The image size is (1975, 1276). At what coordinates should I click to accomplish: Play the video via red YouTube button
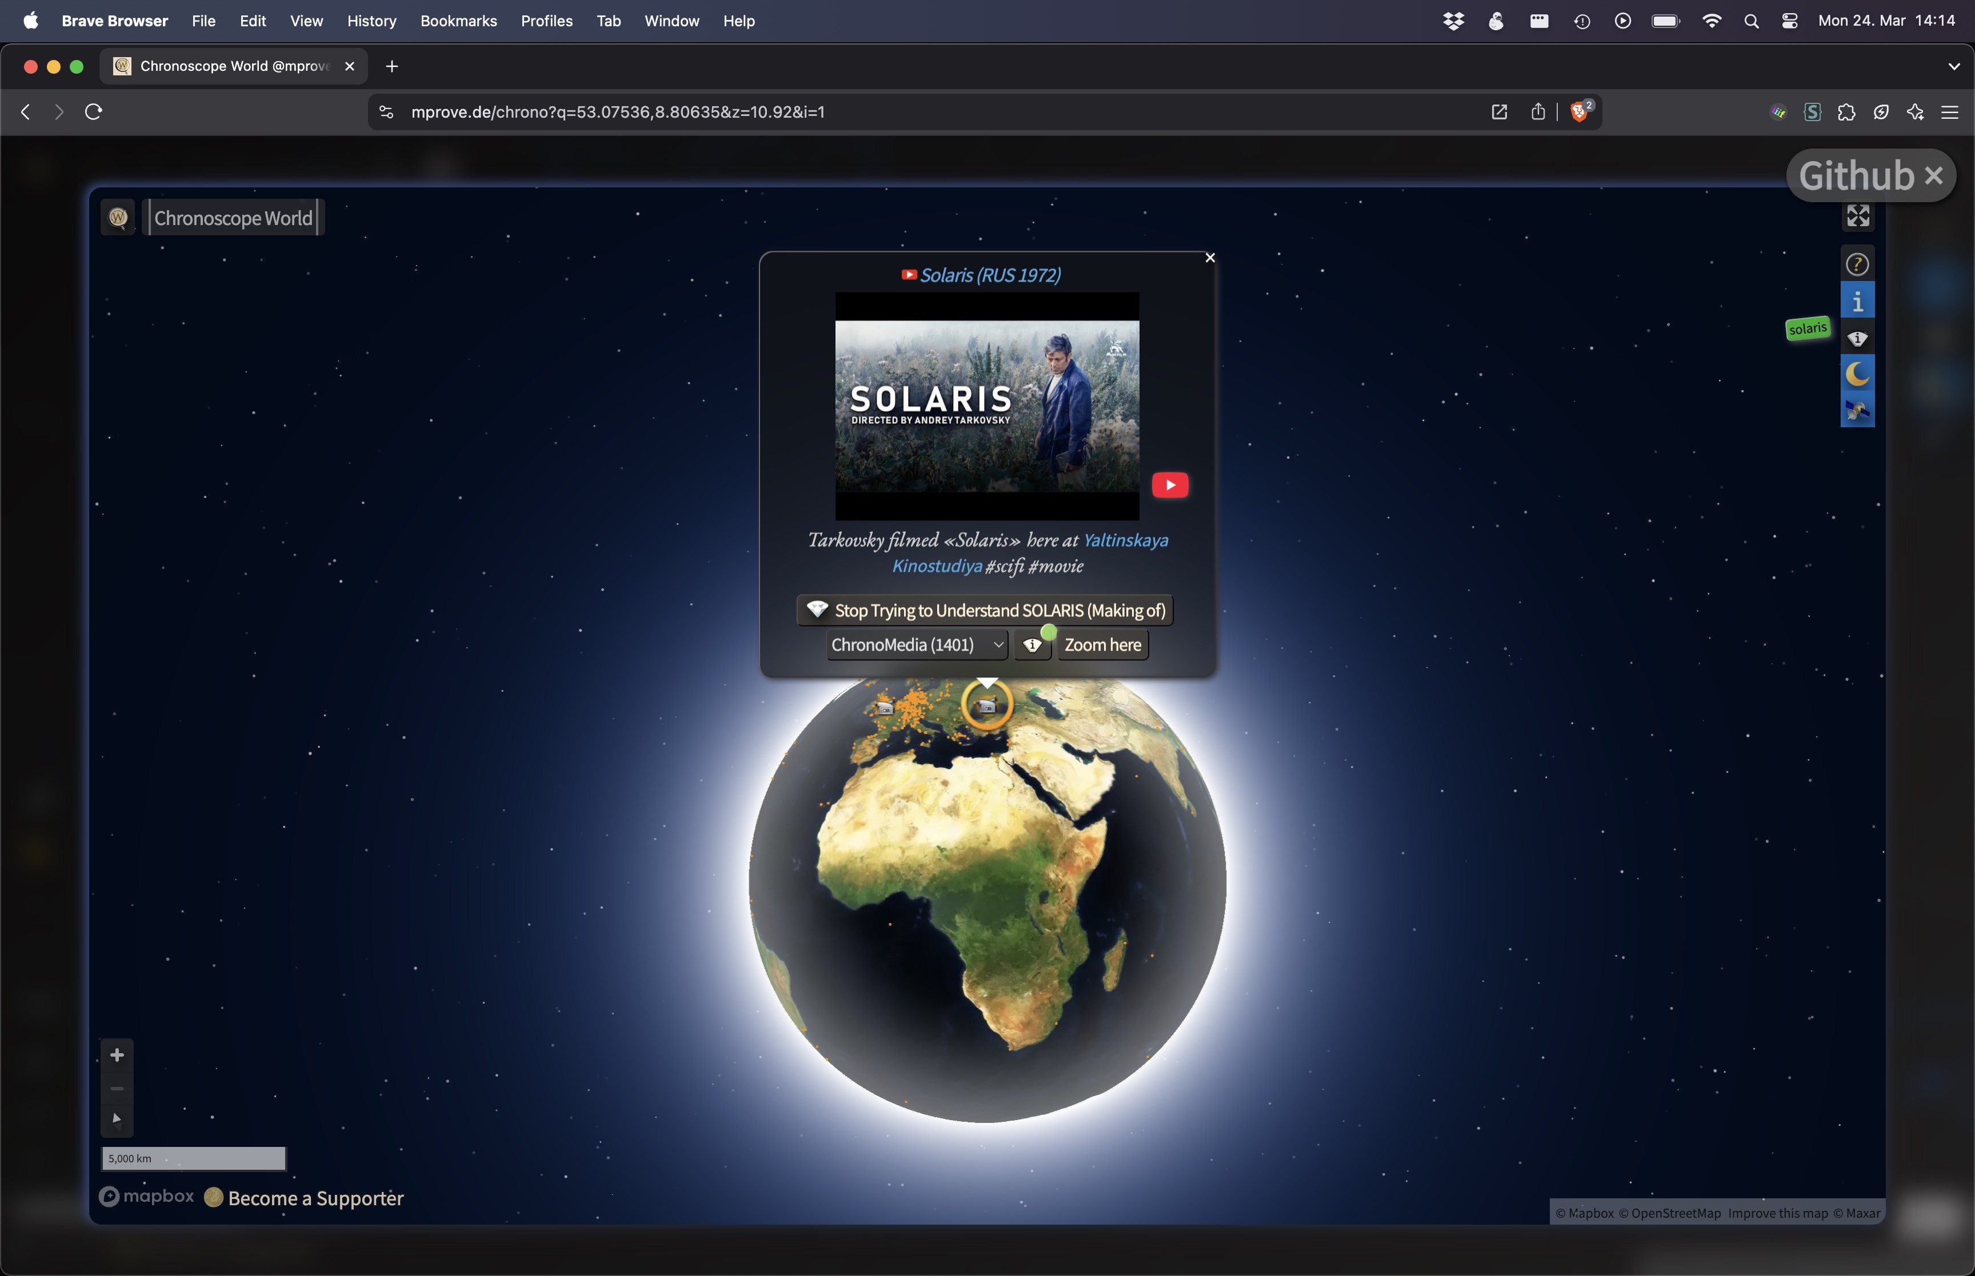pos(1169,485)
